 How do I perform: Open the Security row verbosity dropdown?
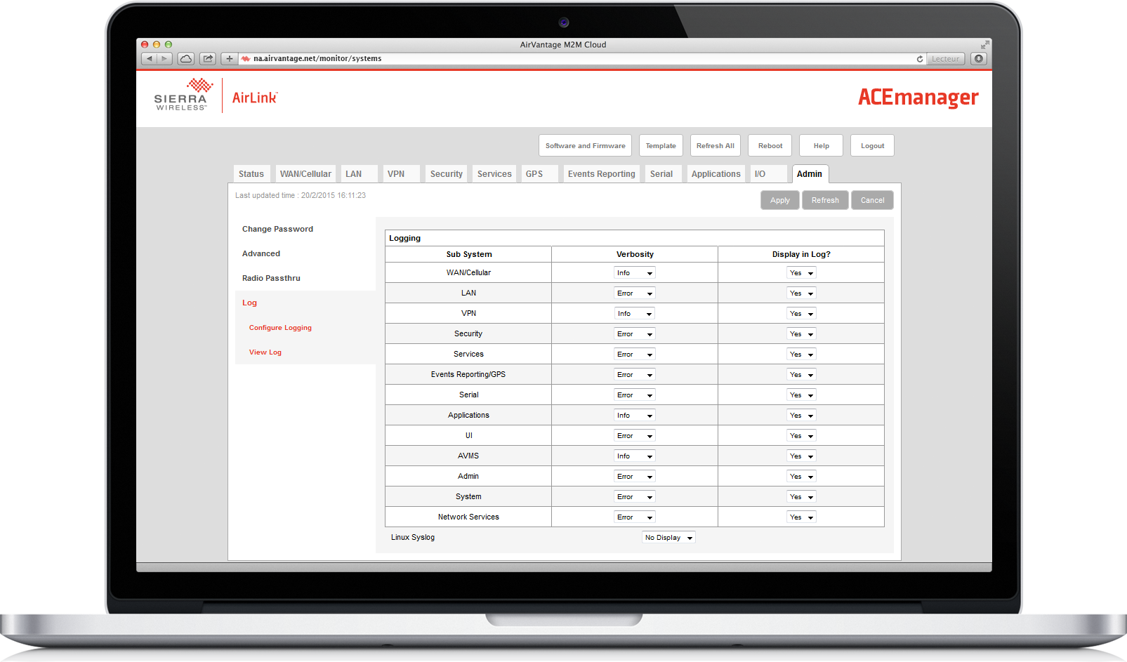pos(635,334)
